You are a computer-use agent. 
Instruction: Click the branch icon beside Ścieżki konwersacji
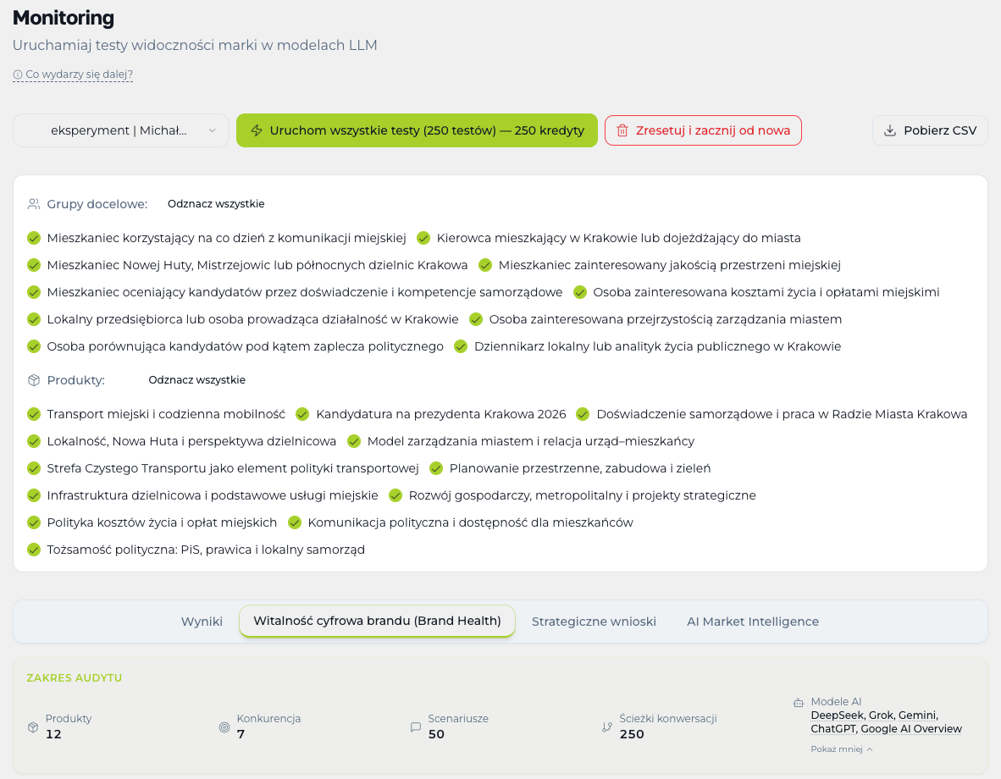click(606, 727)
